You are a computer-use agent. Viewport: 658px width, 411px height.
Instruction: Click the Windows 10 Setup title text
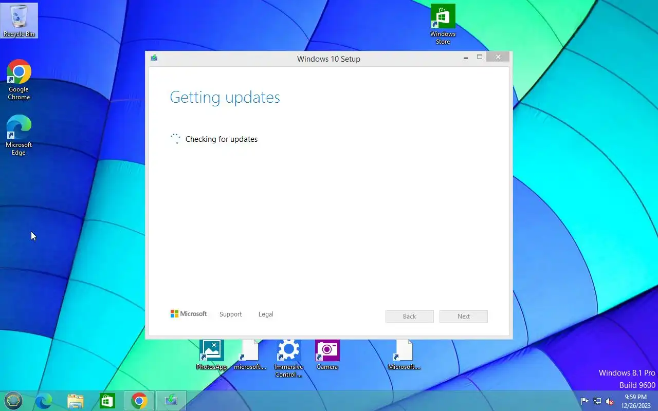coord(328,59)
